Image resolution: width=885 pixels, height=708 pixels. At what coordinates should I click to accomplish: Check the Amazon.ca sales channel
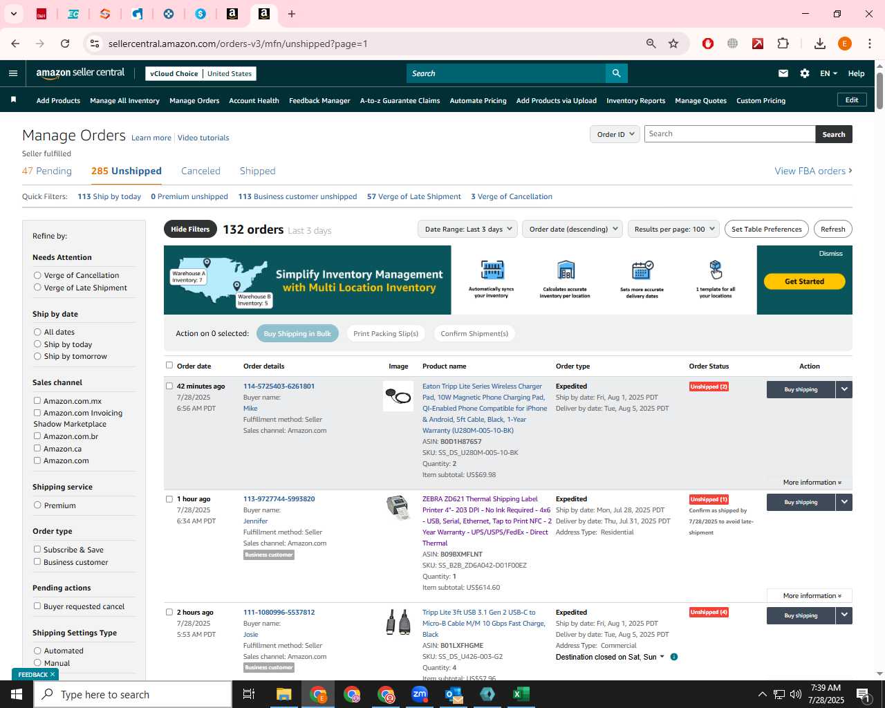[37, 448]
